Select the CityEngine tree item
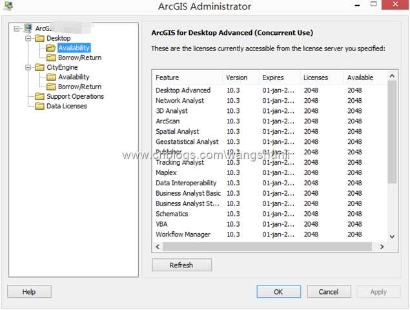 [x=62, y=67]
